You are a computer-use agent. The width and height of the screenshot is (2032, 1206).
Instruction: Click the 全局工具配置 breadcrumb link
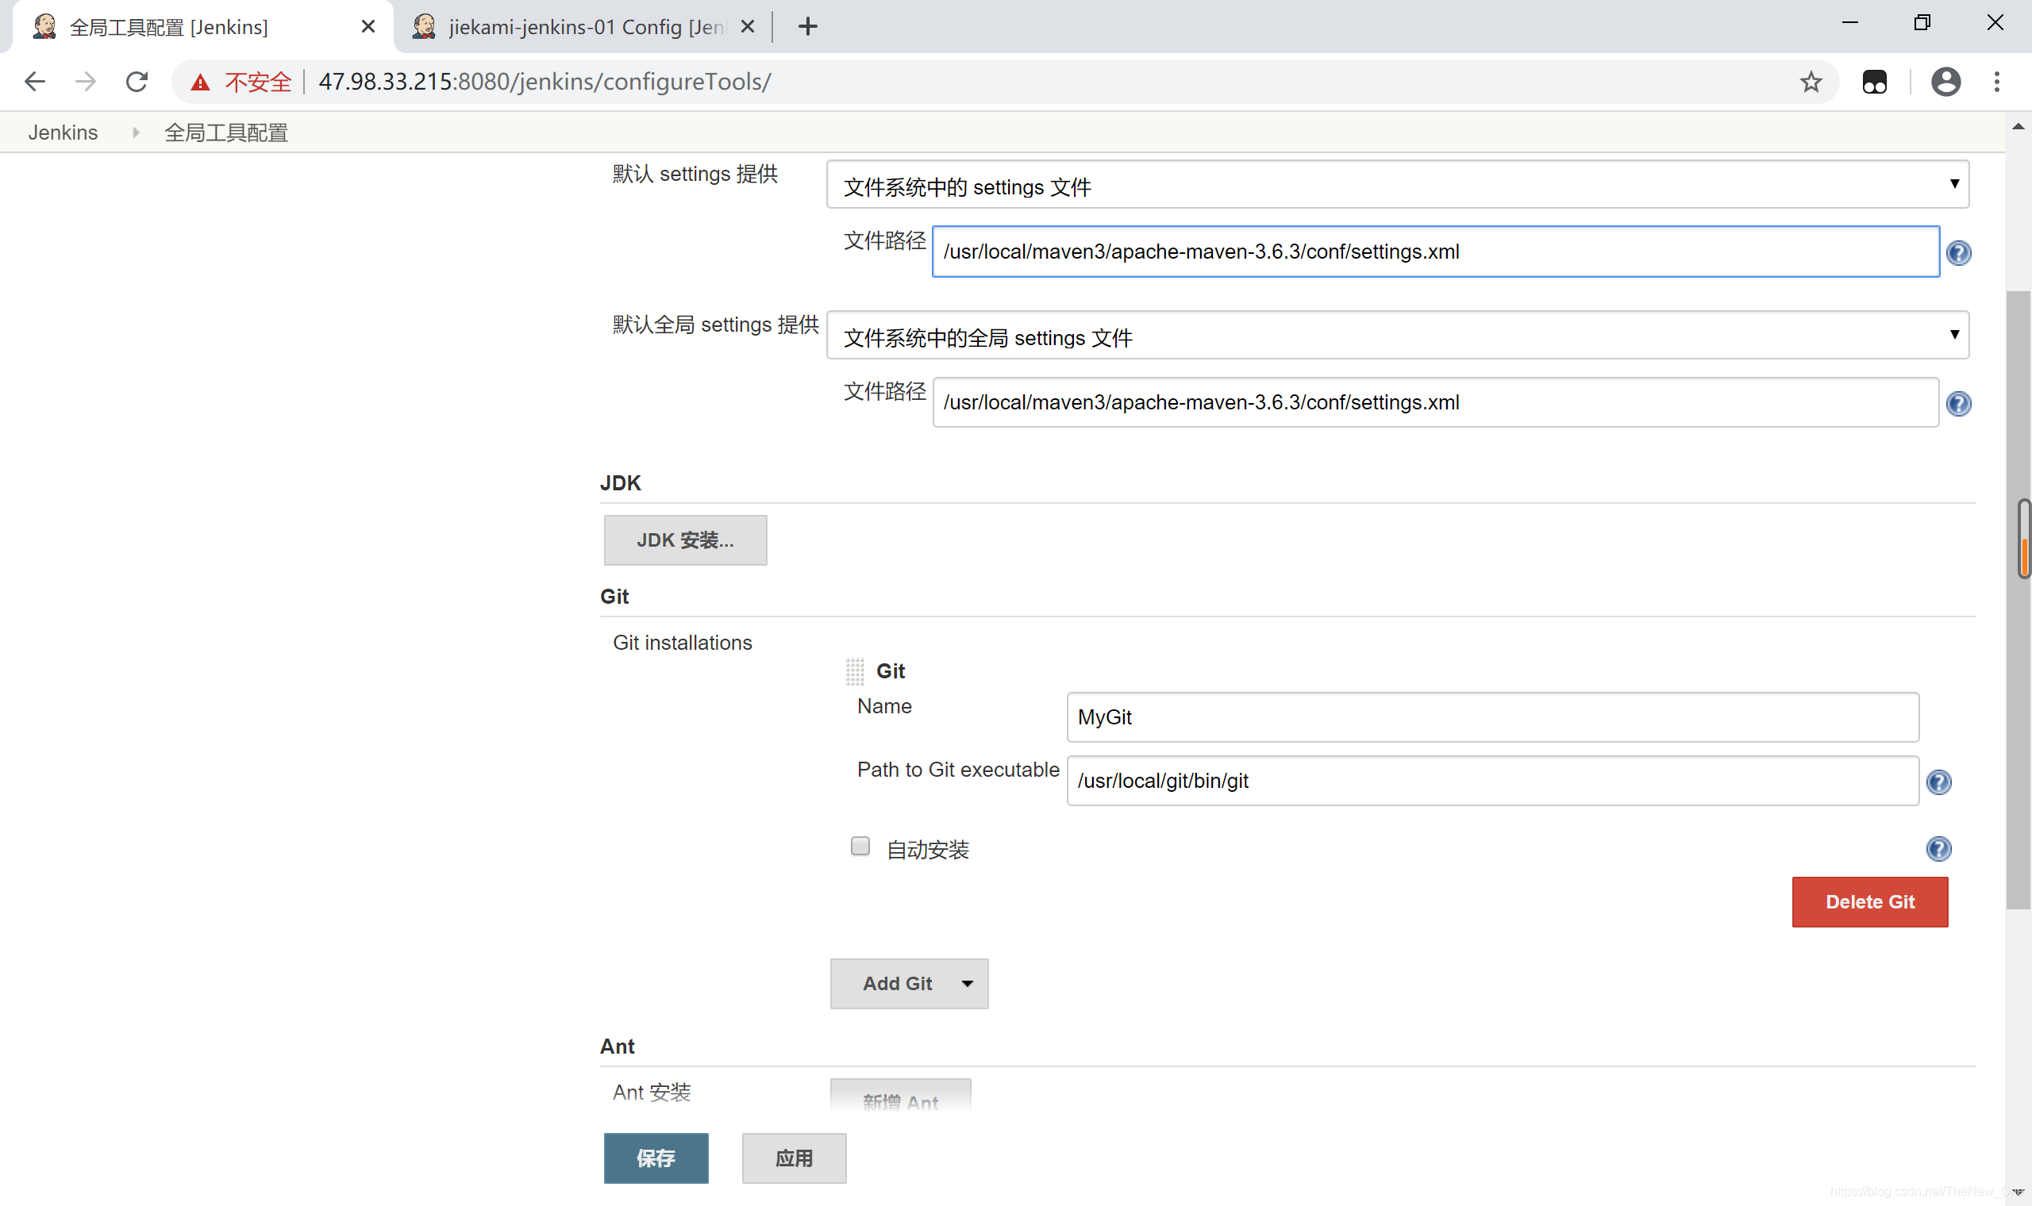[226, 133]
